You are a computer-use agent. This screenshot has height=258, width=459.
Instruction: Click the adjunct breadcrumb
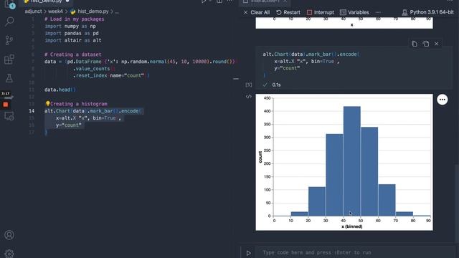34,11
